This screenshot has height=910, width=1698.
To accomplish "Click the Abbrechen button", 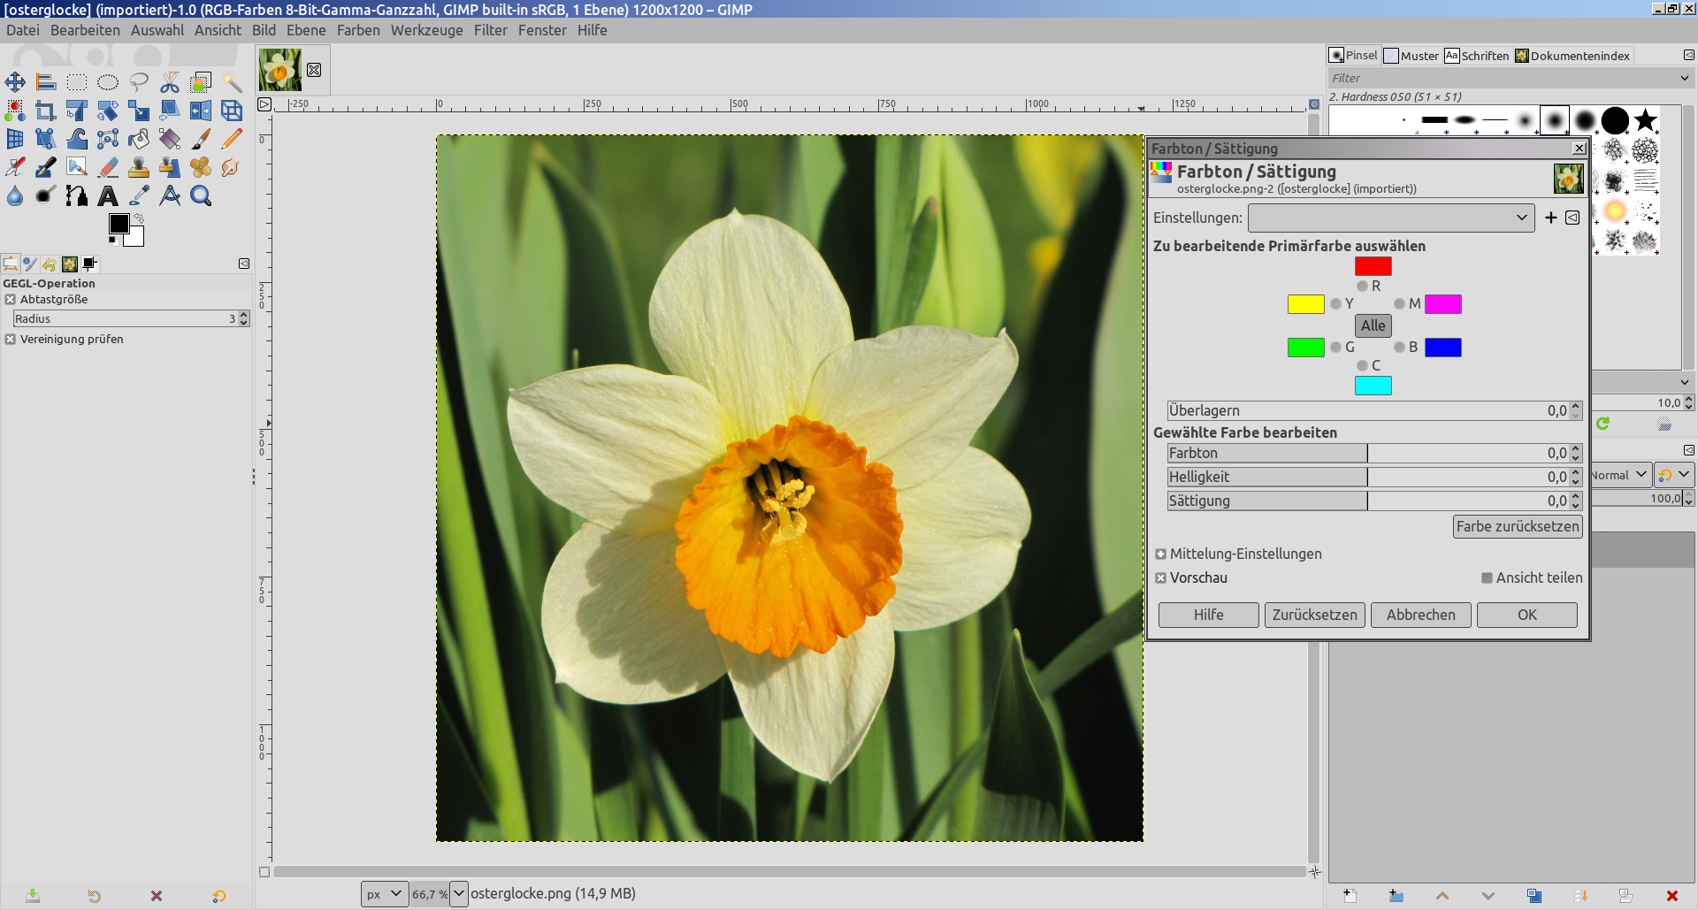I will click(1420, 616).
